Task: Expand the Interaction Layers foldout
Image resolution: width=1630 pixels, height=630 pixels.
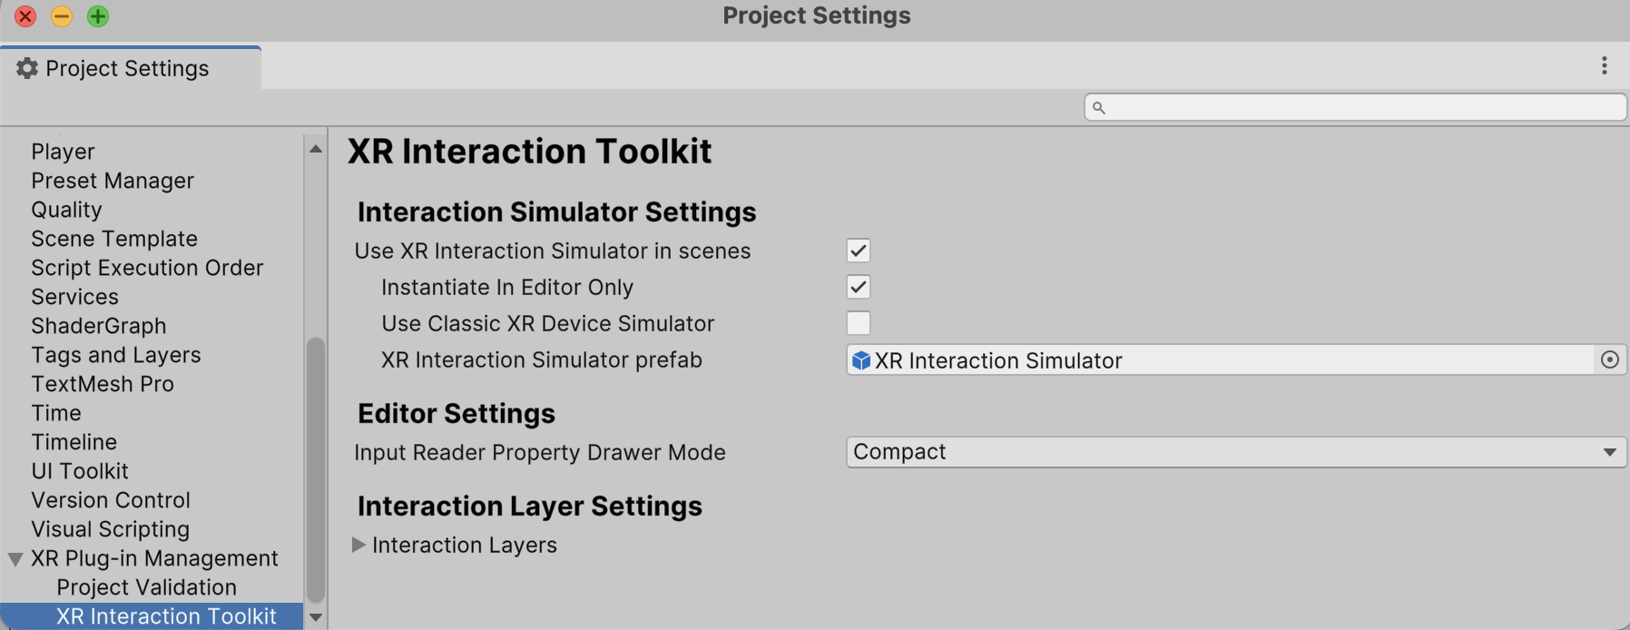Action: (358, 545)
